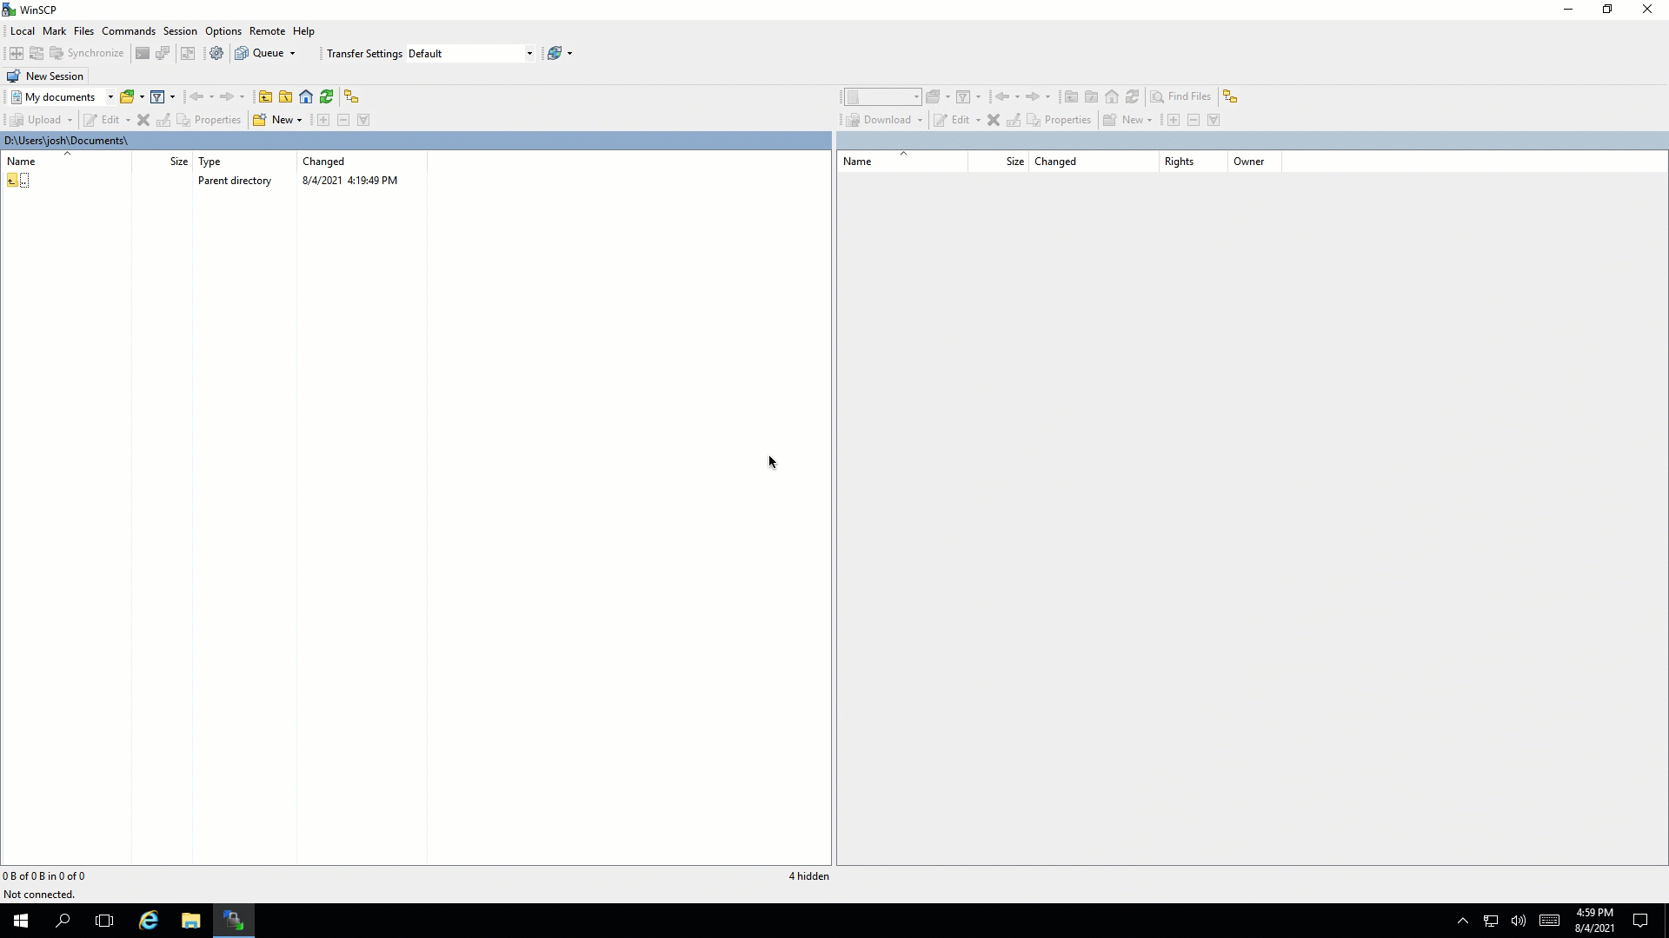
Task: Open the Session menu
Action: [x=180, y=31]
